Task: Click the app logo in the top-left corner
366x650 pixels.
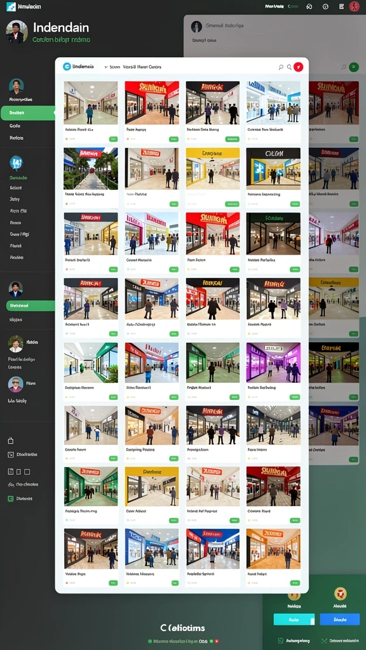Action: (x=11, y=6)
